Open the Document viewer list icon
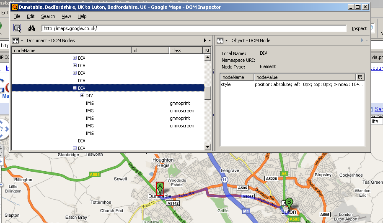The height and width of the screenshot is (223, 383). tap(16, 41)
